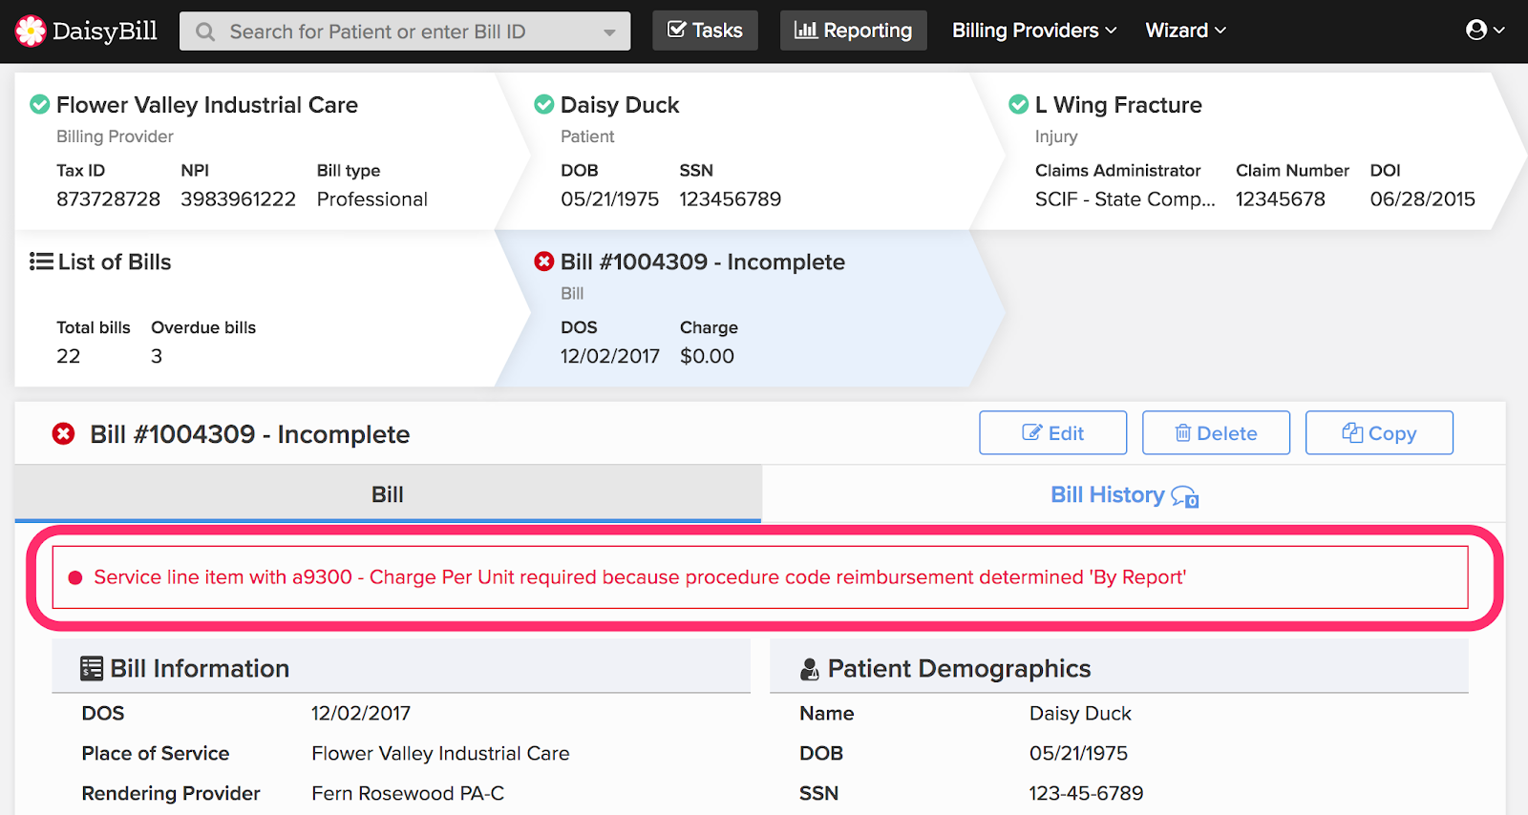Screen dimensions: 1528x815
Task: Select the Bill tab
Action: (x=388, y=494)
